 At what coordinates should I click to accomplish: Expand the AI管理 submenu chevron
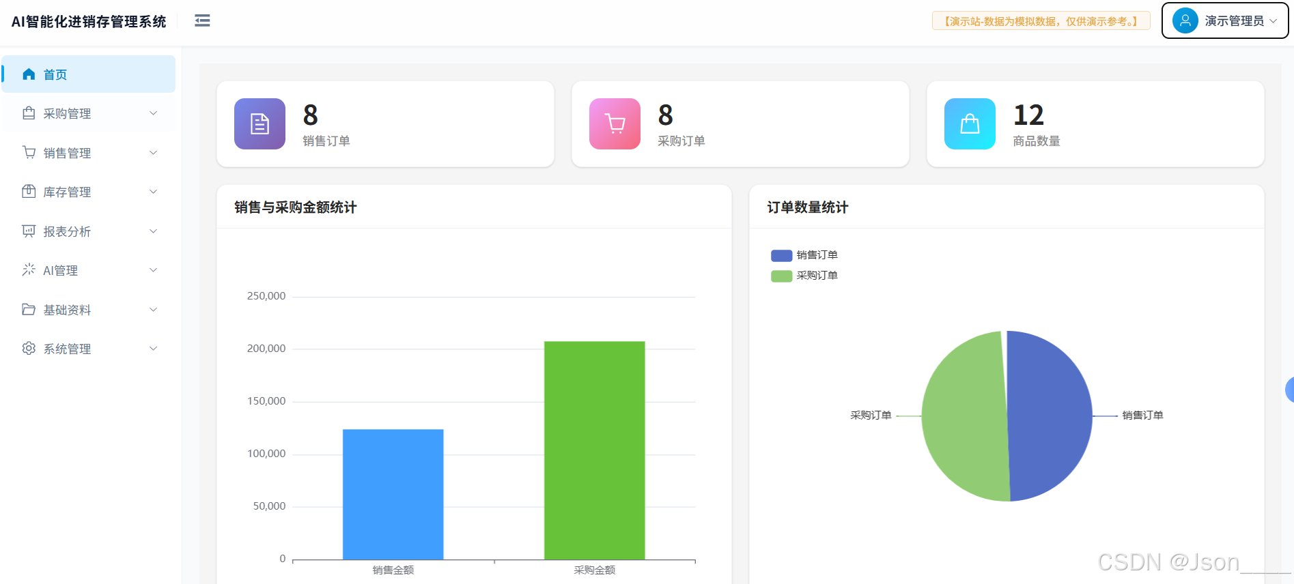pos(154,270)
